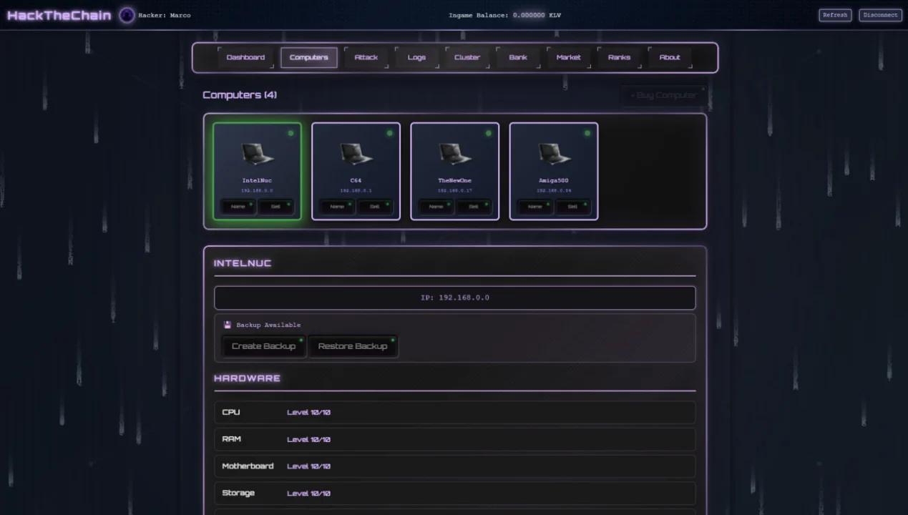Open the Sell dropdown on the TheNewOne card
908x515 pixels.
click(x=474, y=207)
